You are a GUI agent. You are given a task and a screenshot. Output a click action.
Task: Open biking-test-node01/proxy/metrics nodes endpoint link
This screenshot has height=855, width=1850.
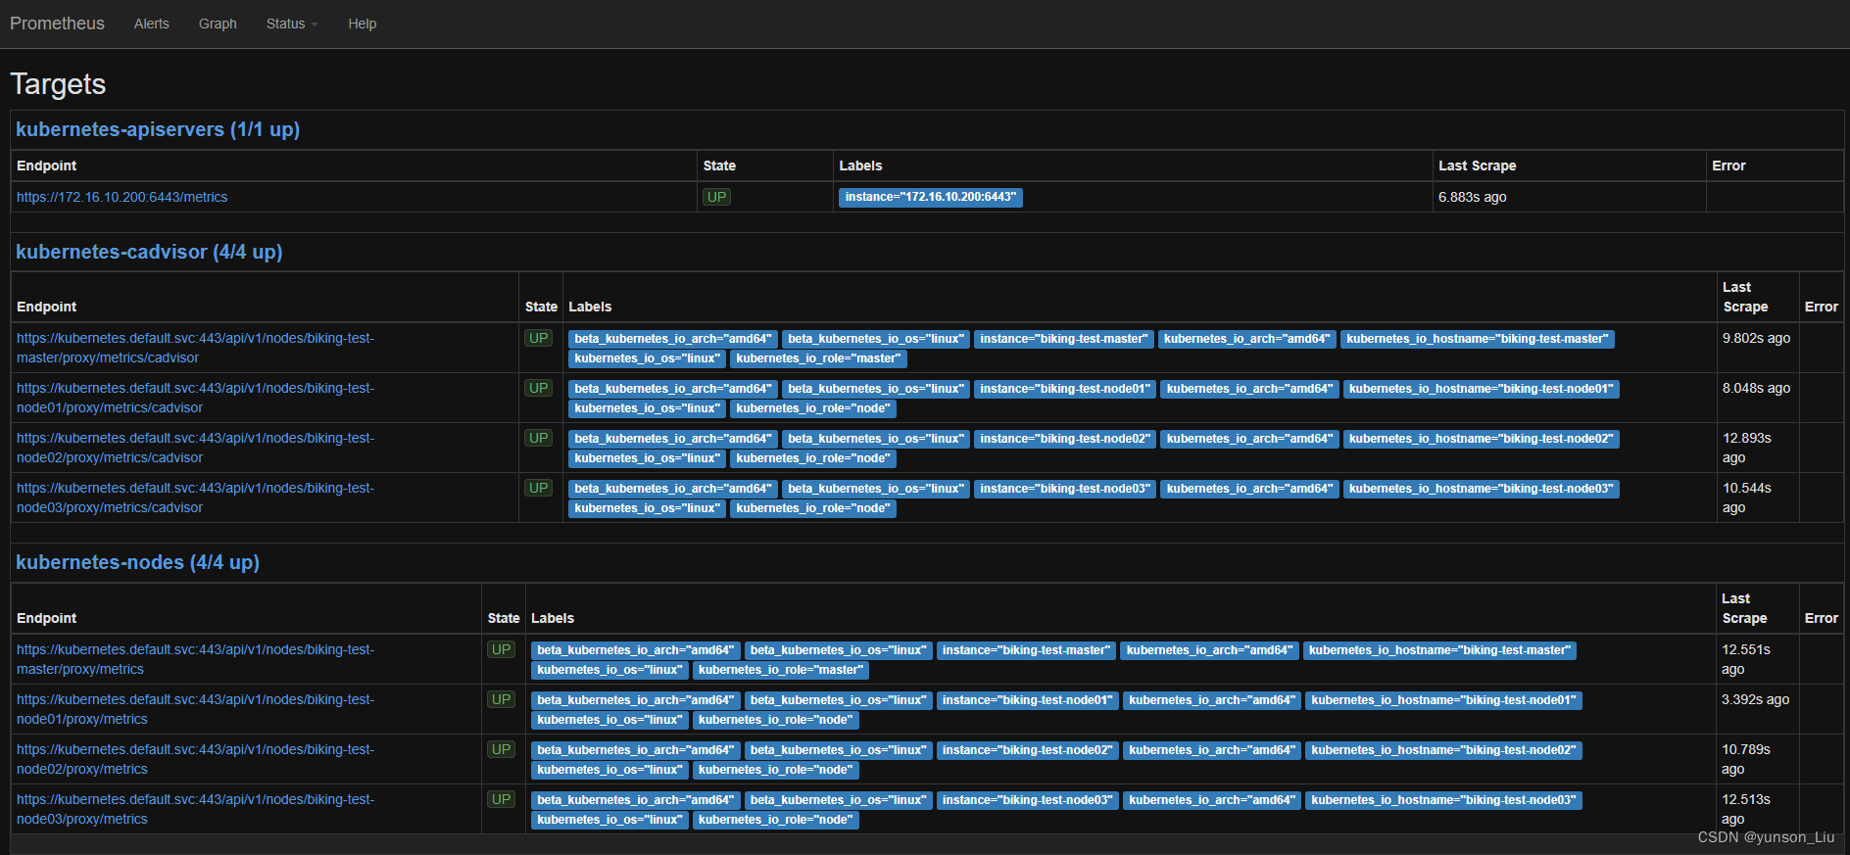[x=195, y=709]
